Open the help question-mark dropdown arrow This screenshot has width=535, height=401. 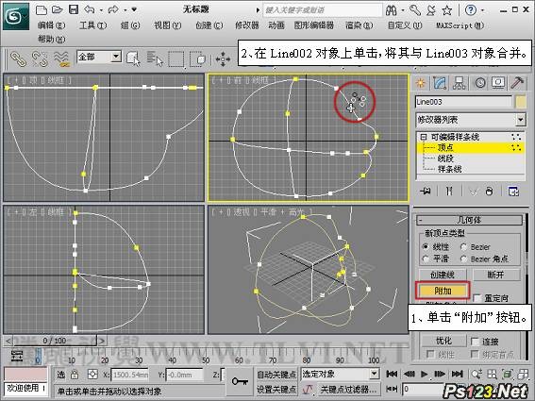(482, 10)
